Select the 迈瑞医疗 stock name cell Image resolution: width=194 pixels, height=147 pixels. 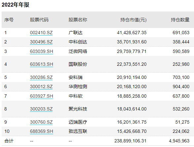[78, 122]
